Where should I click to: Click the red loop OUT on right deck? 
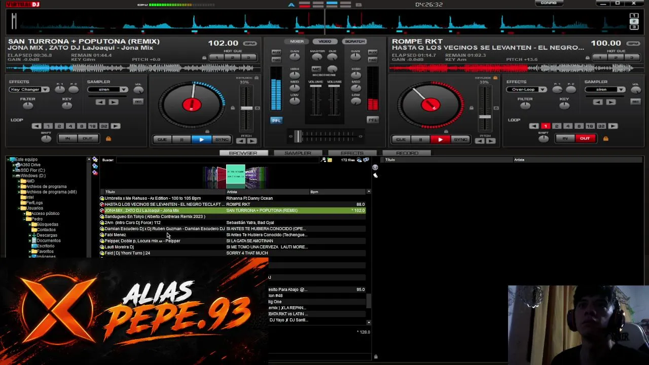click(585, 138)
